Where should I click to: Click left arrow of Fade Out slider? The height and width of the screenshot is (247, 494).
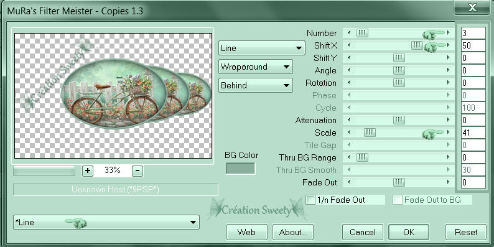coord(349,182)
